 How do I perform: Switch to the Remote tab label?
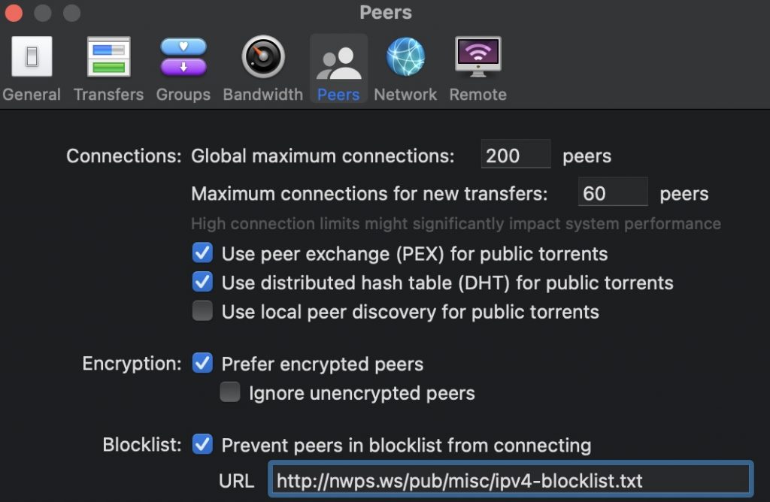coord(477,95)
